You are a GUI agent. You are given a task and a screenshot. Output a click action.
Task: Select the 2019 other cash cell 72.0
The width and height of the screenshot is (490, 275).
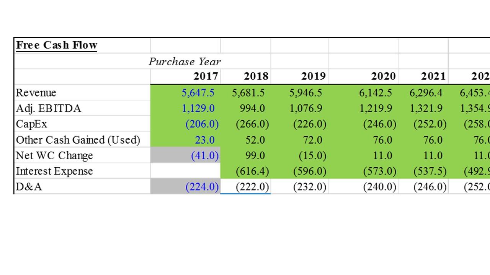click(299, 139)
